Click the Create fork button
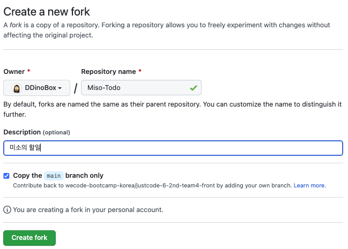The image size is (348, 249). [29, 238]
